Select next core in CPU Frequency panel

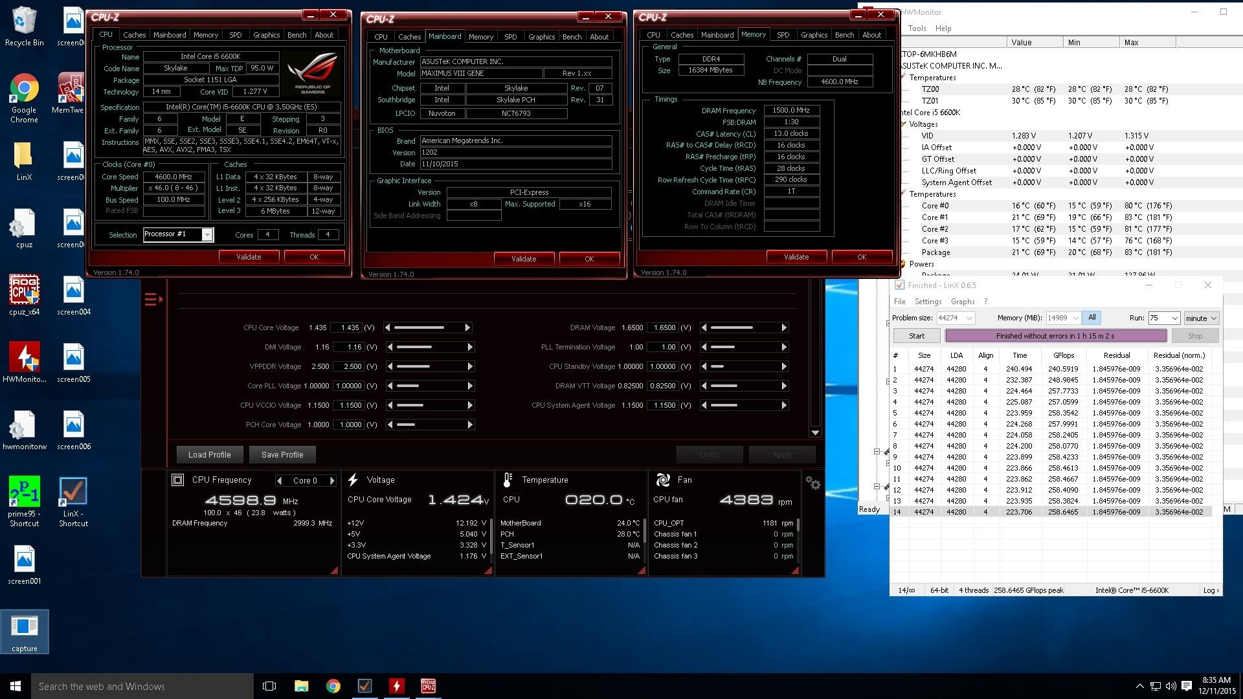332,481
